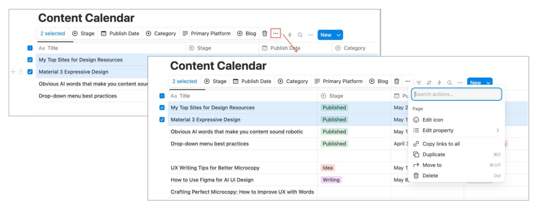
Task: Open the ellipsis more-options icon after Blog
Action: click(x=408, y=81)
